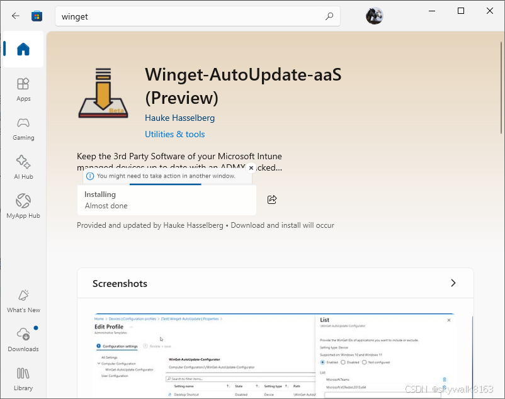Screen dimensions: 505x399
Task: Expand Screenshots with the chevron
Action: pyautogui.click(x=453, y=283)
